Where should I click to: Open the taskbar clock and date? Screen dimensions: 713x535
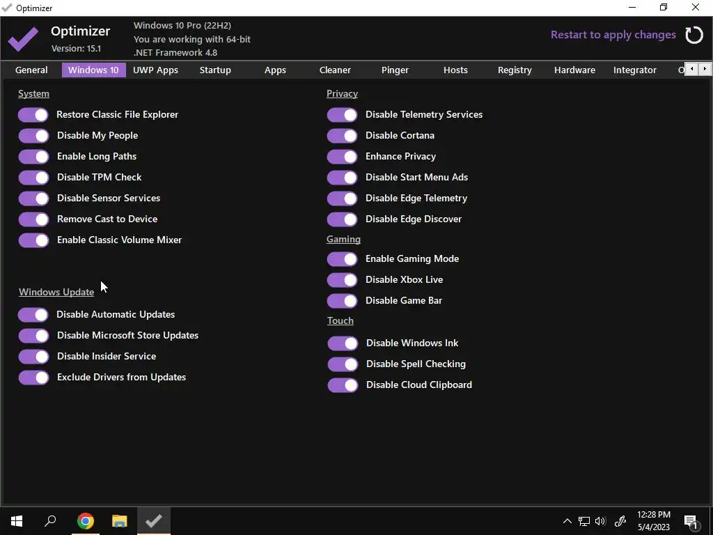point(653,521)
